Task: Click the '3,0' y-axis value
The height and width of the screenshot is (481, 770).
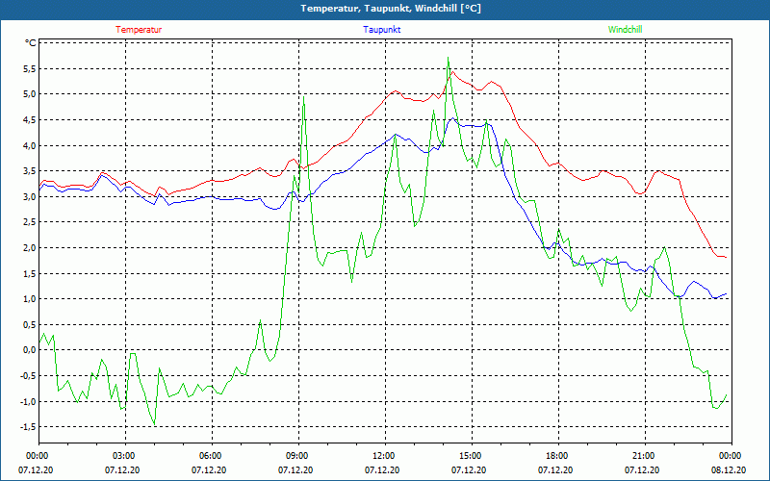Action: [30, 197]
